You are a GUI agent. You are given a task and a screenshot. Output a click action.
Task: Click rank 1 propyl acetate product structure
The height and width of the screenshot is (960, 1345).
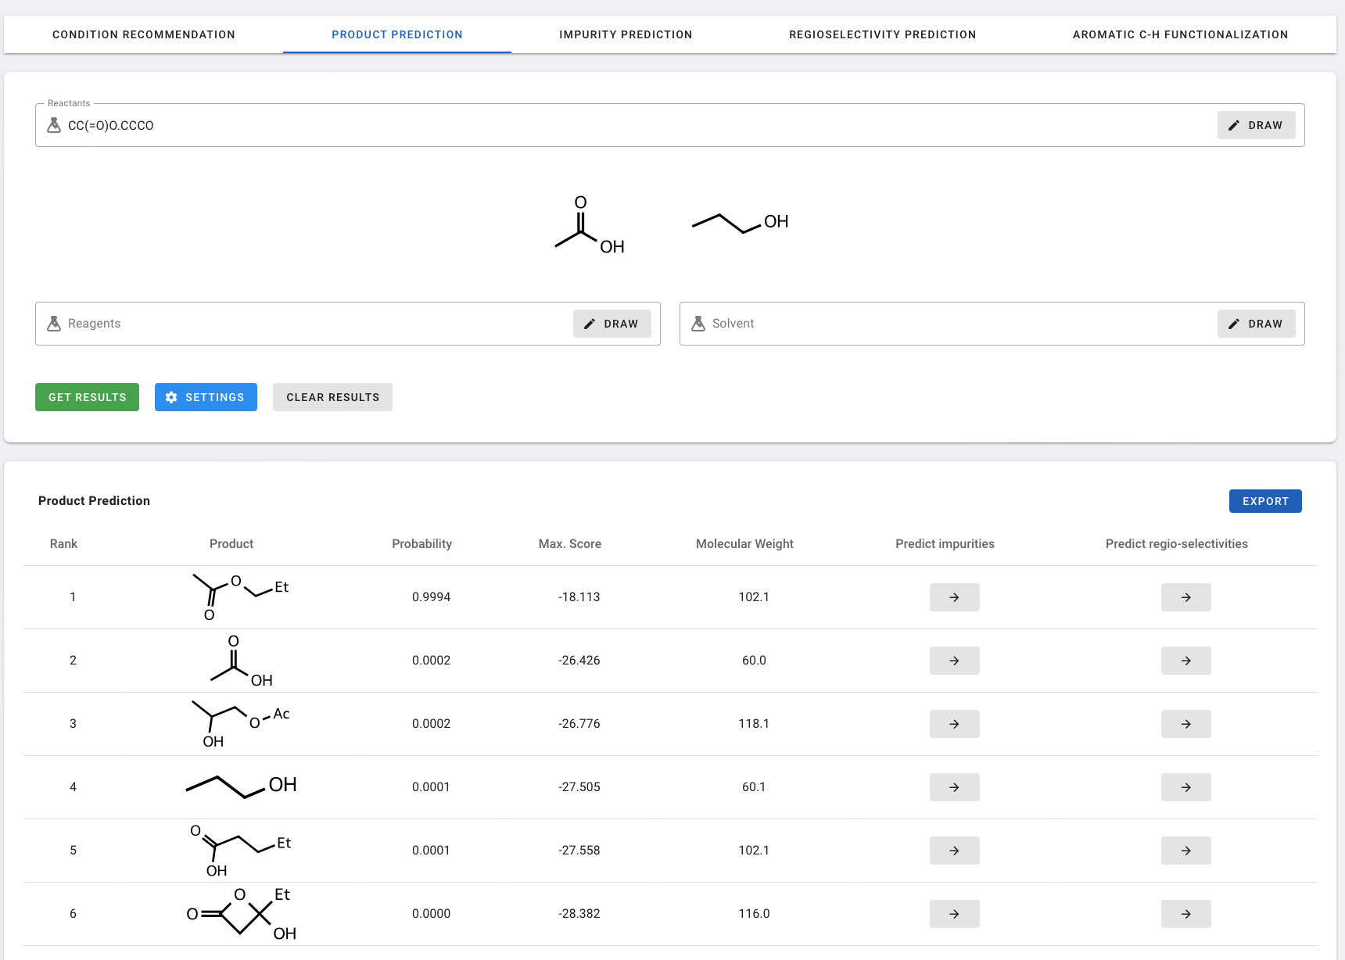click(241, 597)
